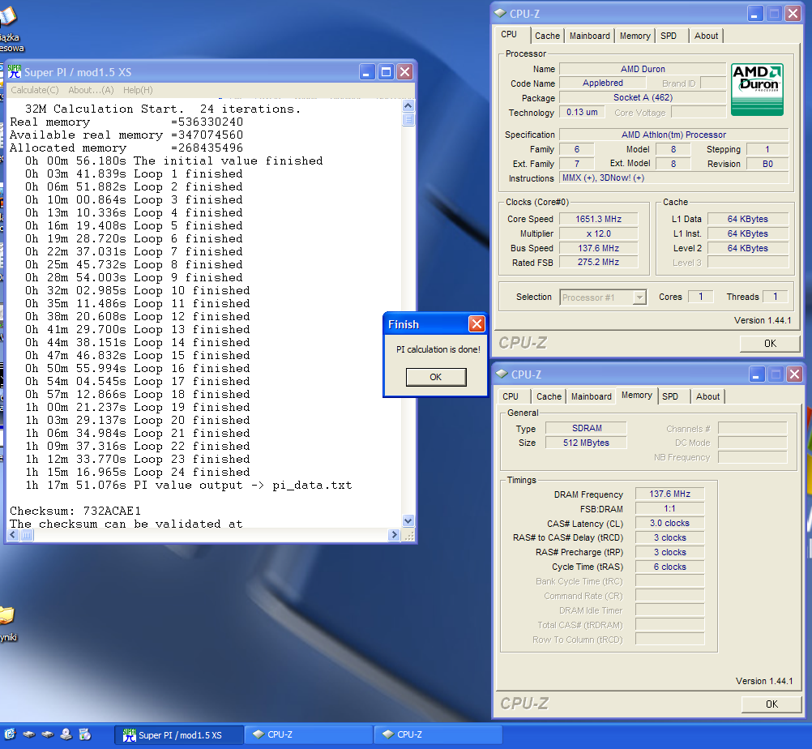
Task: Click OK in the Finish dialog
Action: point(436,377)
